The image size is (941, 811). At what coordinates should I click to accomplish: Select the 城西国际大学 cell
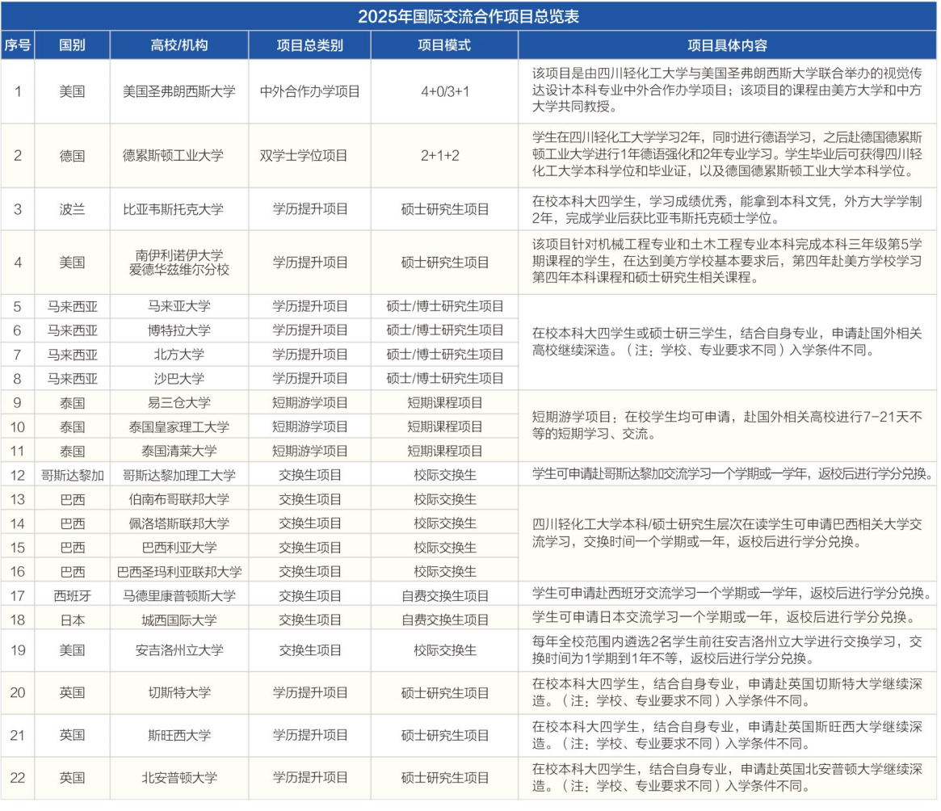(x=179, y=620)
